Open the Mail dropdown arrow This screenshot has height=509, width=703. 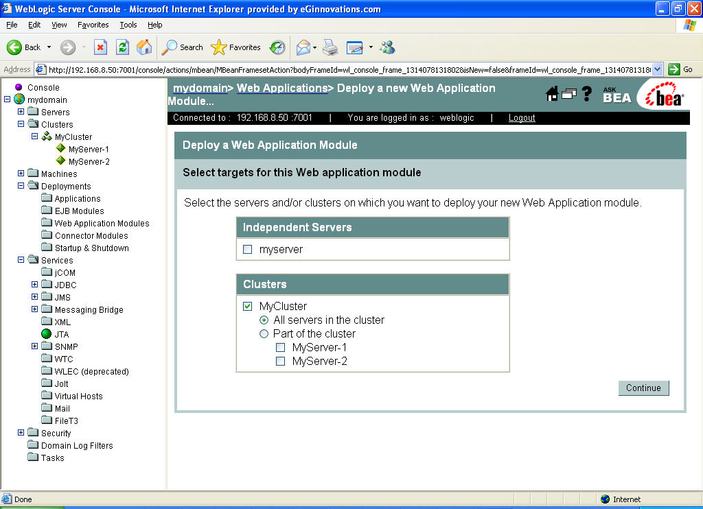pyautogui.click(x=314, y=47)
